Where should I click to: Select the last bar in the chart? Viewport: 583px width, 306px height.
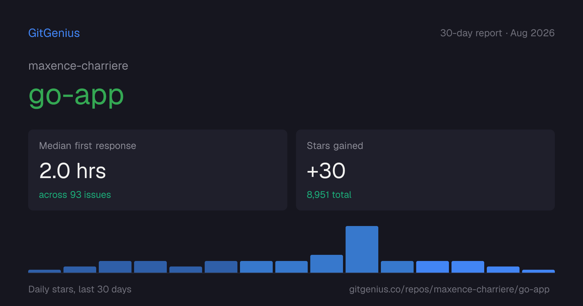[x=538, y=271]
